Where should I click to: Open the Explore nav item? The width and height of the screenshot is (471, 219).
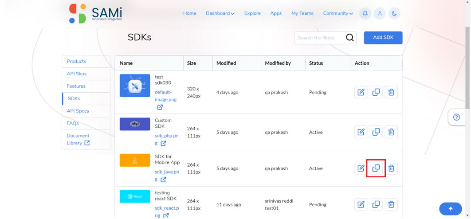click(x=252, y=13)
